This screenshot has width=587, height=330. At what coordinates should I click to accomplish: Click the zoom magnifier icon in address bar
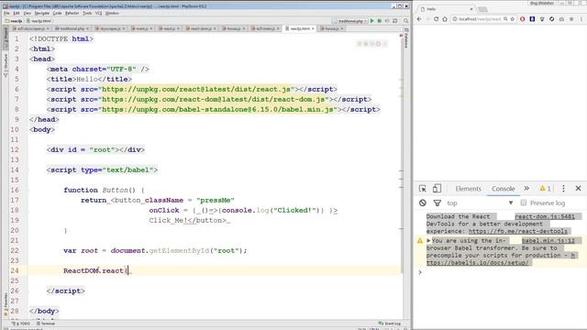(505, 18)
